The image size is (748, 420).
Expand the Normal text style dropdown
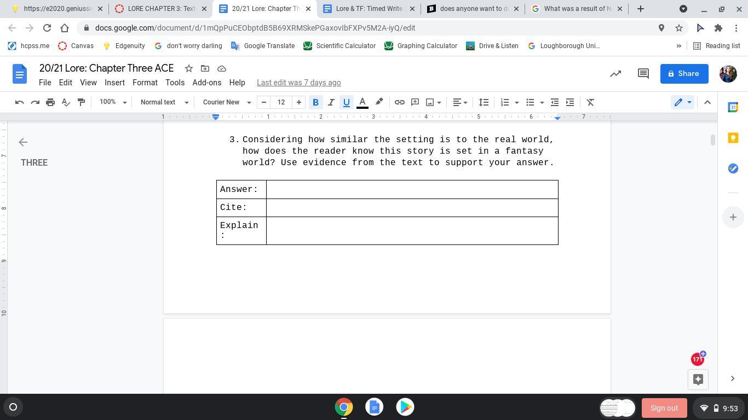tap(164, 102)
